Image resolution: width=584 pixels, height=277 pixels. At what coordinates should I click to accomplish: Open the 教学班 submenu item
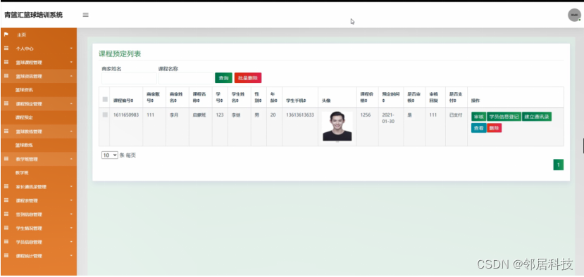tap(22, 172)
